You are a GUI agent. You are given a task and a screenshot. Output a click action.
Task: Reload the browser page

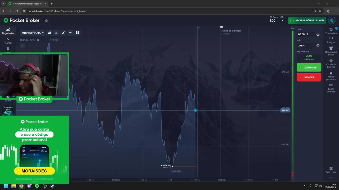[16, 11]
